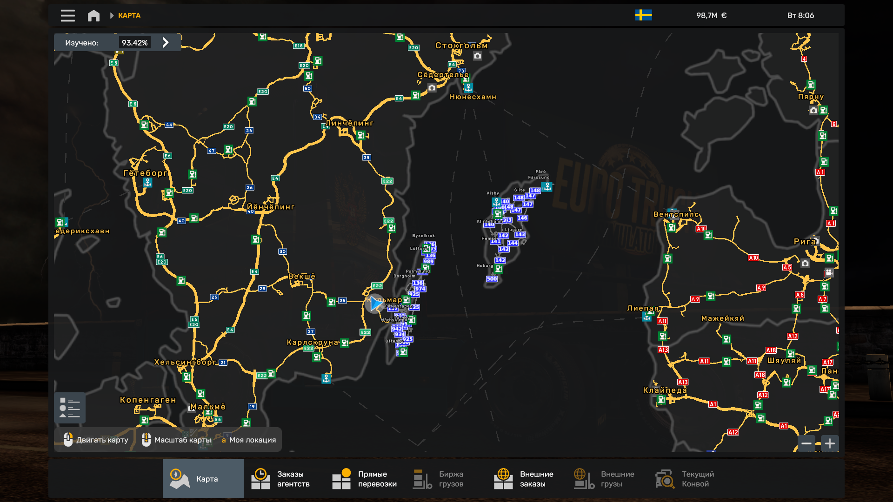Open Текущий Конвой tab
Image resolution: width=893 pixels, height=502 pixels.
[689, 479]
